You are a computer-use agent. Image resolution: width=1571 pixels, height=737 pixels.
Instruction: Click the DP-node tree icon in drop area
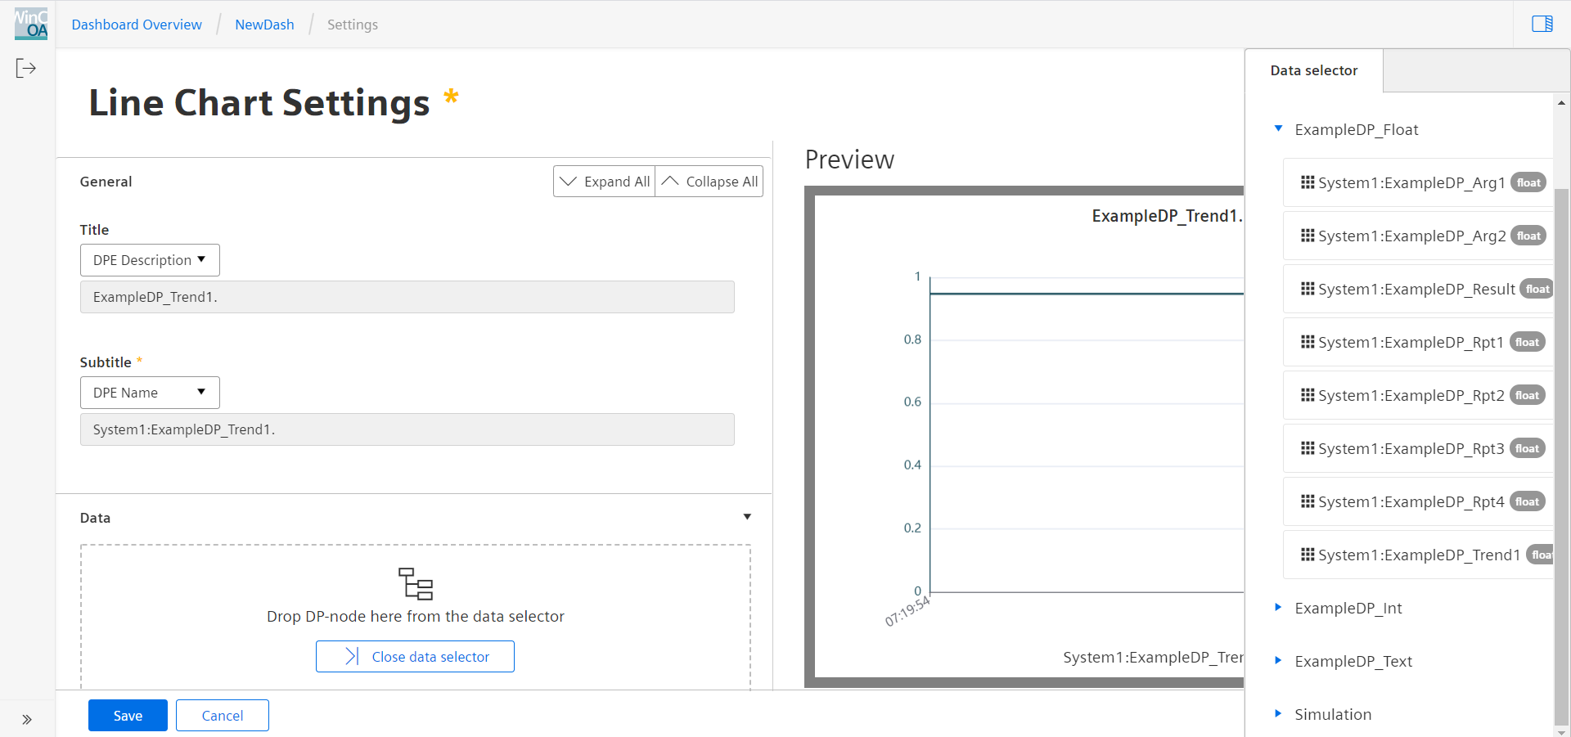[x=416, y=584]
